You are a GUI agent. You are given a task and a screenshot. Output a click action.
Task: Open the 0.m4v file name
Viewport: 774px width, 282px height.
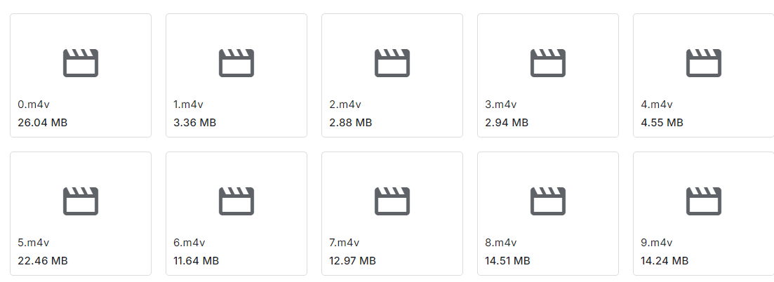coord(34,105)
